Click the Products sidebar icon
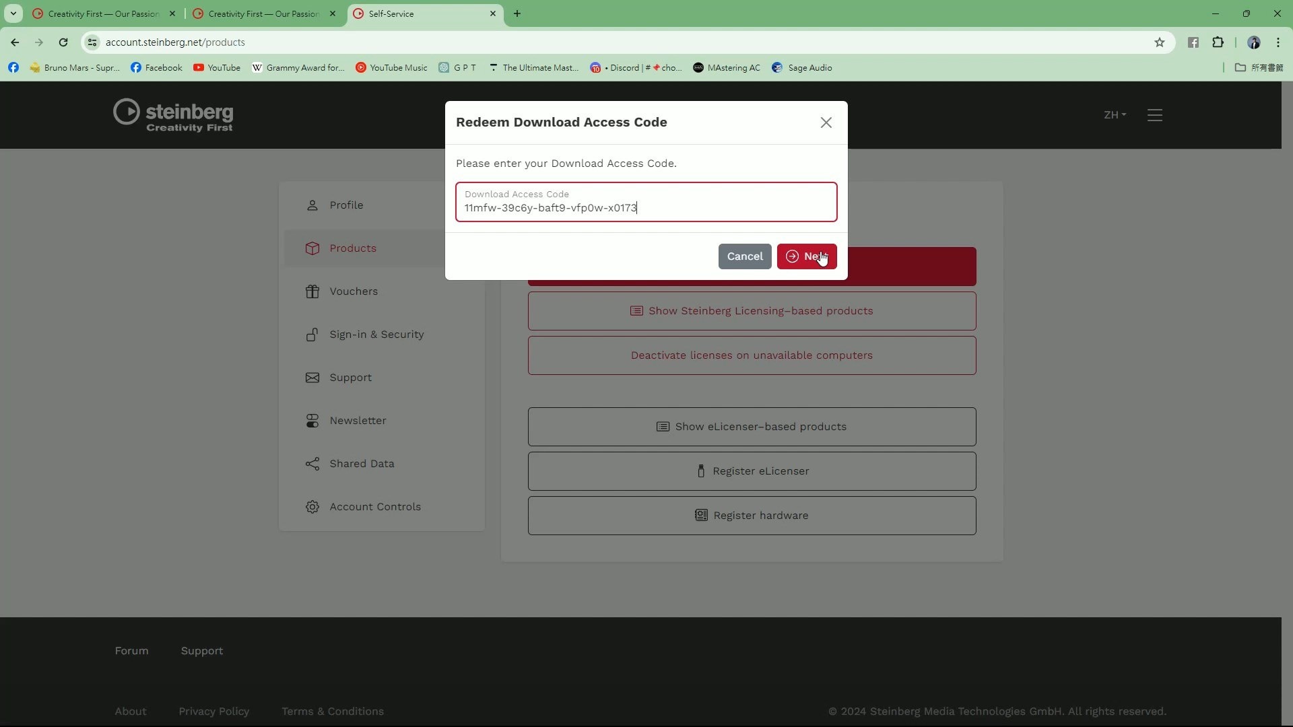This screenshot has height=727, width=1293. click(312, 248)
